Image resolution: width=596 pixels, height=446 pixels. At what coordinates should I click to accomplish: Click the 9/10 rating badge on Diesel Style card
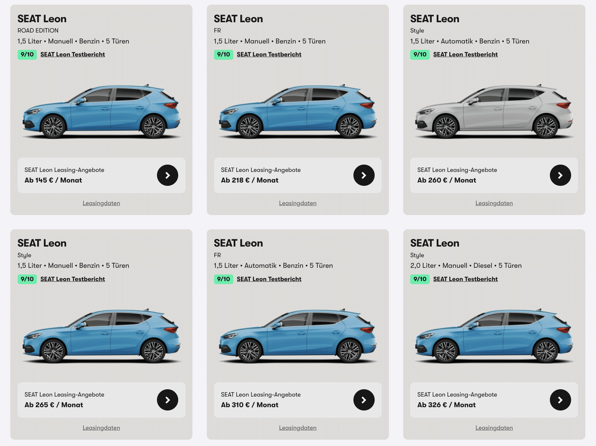[x=420, y=279]
